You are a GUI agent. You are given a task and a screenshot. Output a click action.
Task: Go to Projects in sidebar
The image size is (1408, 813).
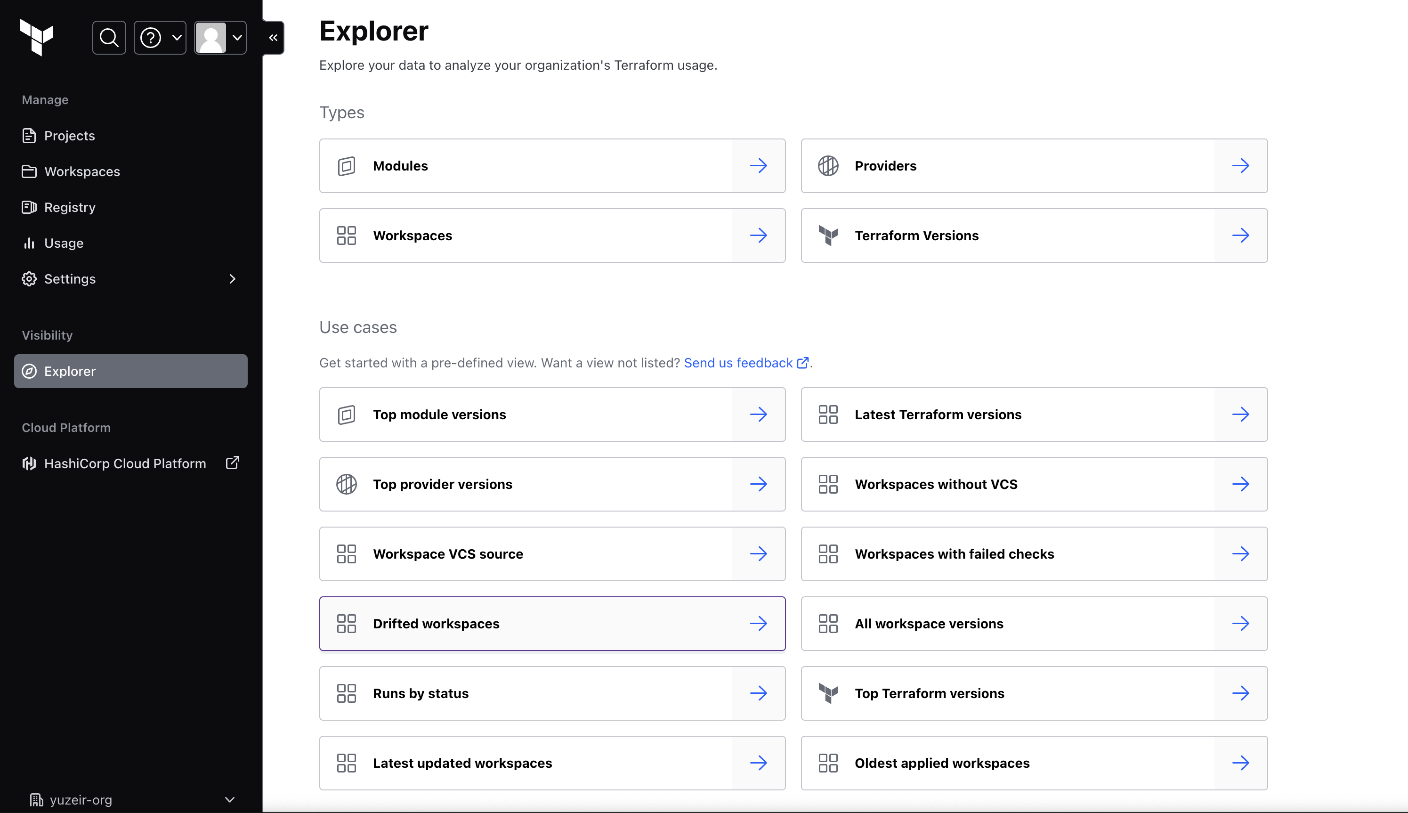(69, 136)
